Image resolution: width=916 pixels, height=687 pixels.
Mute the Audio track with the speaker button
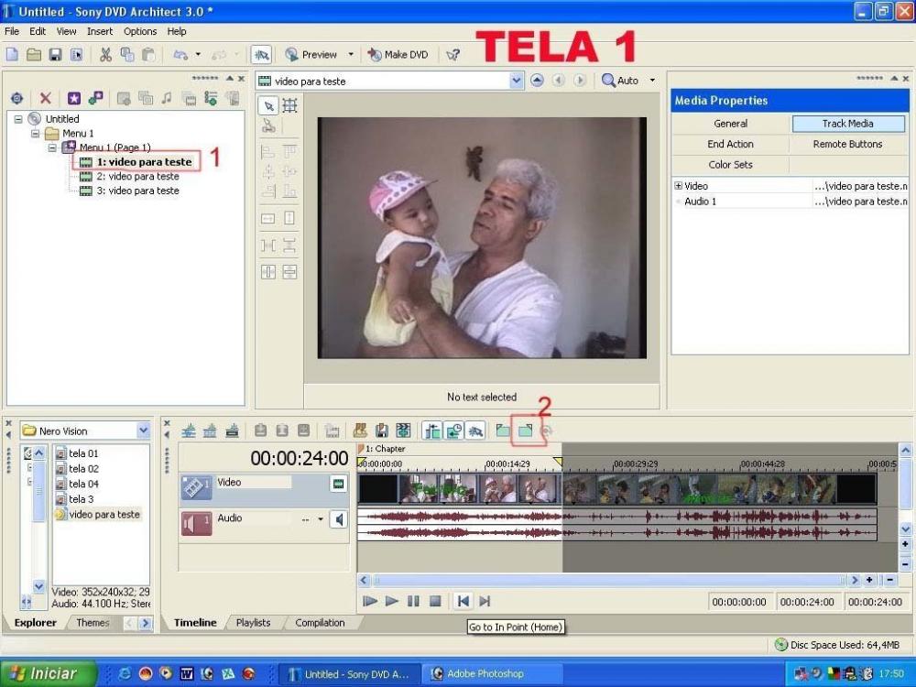pos(339,519)
